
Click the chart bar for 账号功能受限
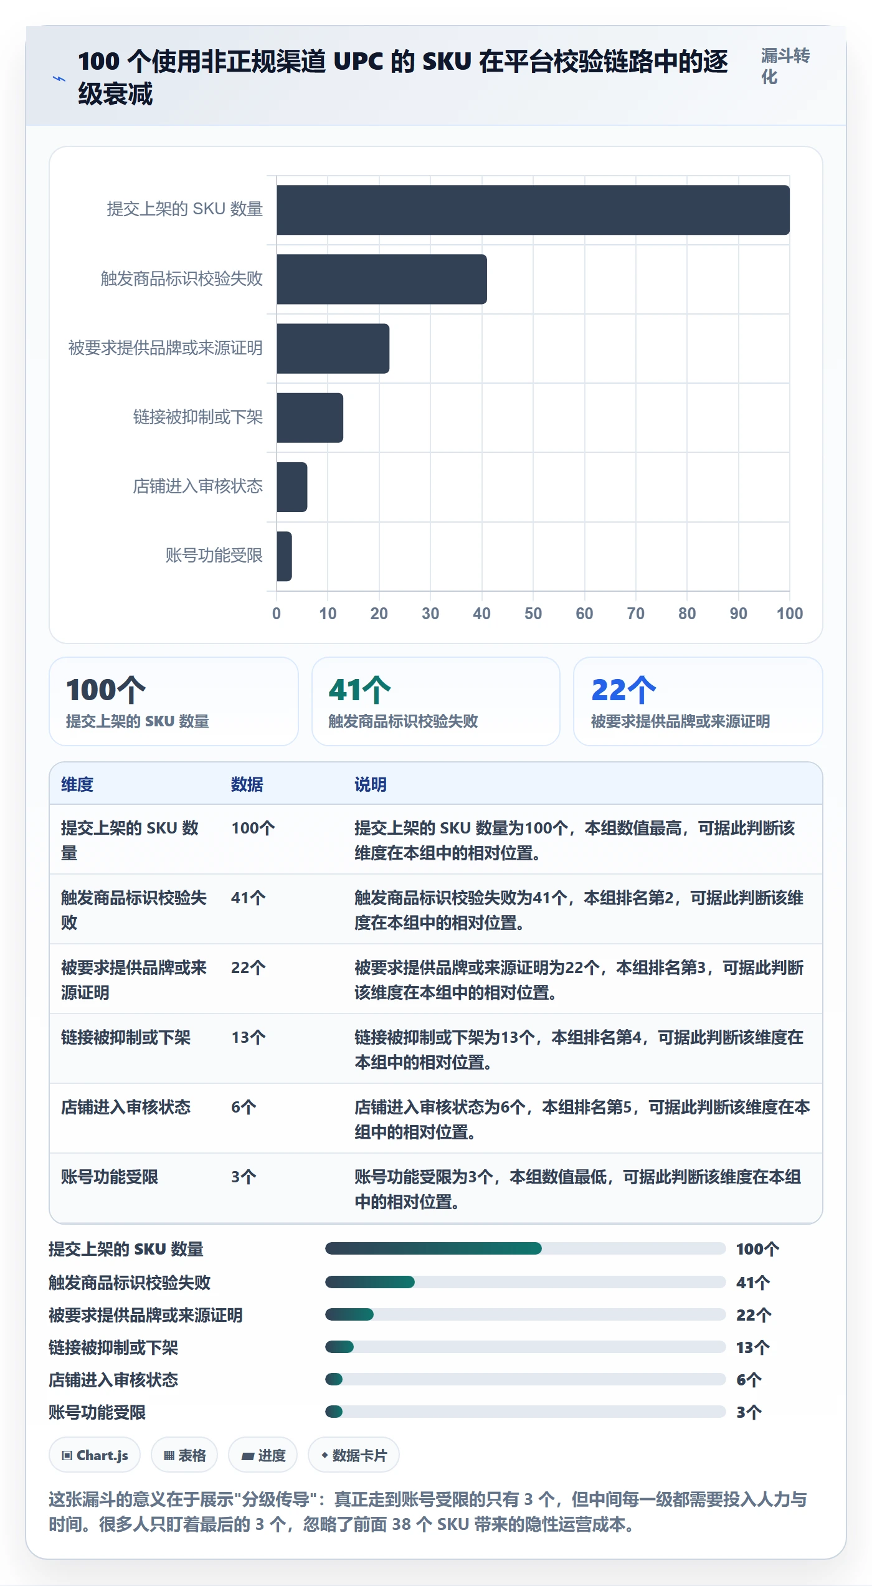click(284, 556)
